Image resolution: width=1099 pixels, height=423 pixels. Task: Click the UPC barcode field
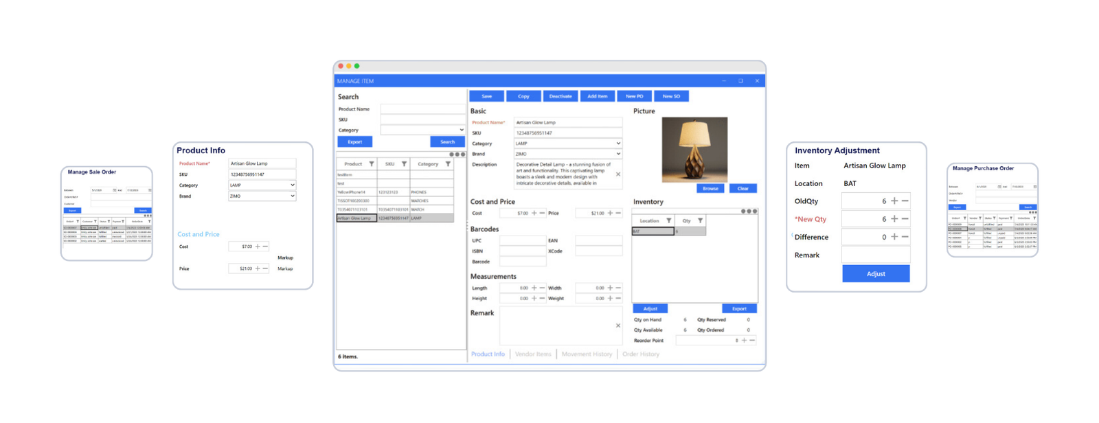523,241
